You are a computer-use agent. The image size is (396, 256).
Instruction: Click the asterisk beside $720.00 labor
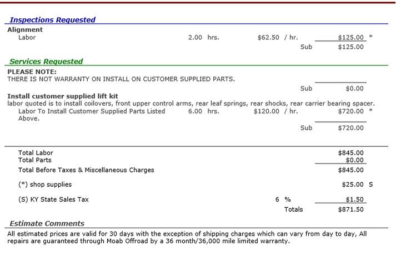[371, 111]
